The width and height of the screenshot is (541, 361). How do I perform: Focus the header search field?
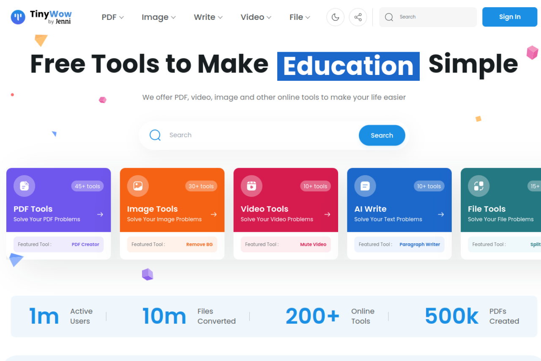click(428, 17)
